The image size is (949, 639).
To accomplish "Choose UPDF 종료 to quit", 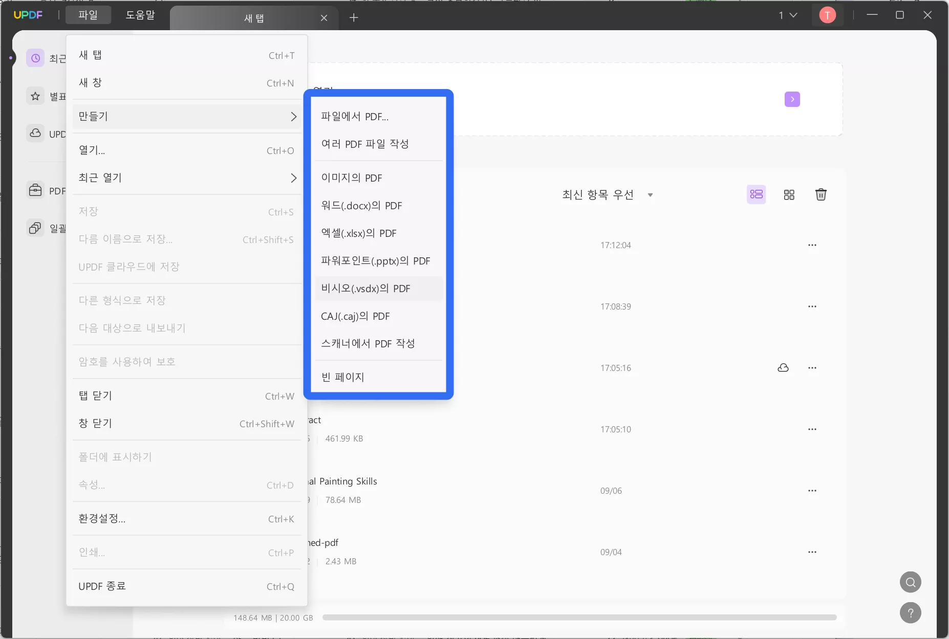I will point(187,586).
